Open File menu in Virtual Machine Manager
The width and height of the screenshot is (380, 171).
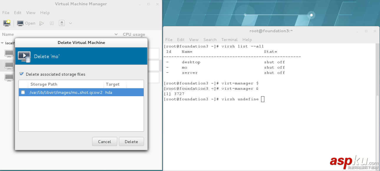click(6, 13)
